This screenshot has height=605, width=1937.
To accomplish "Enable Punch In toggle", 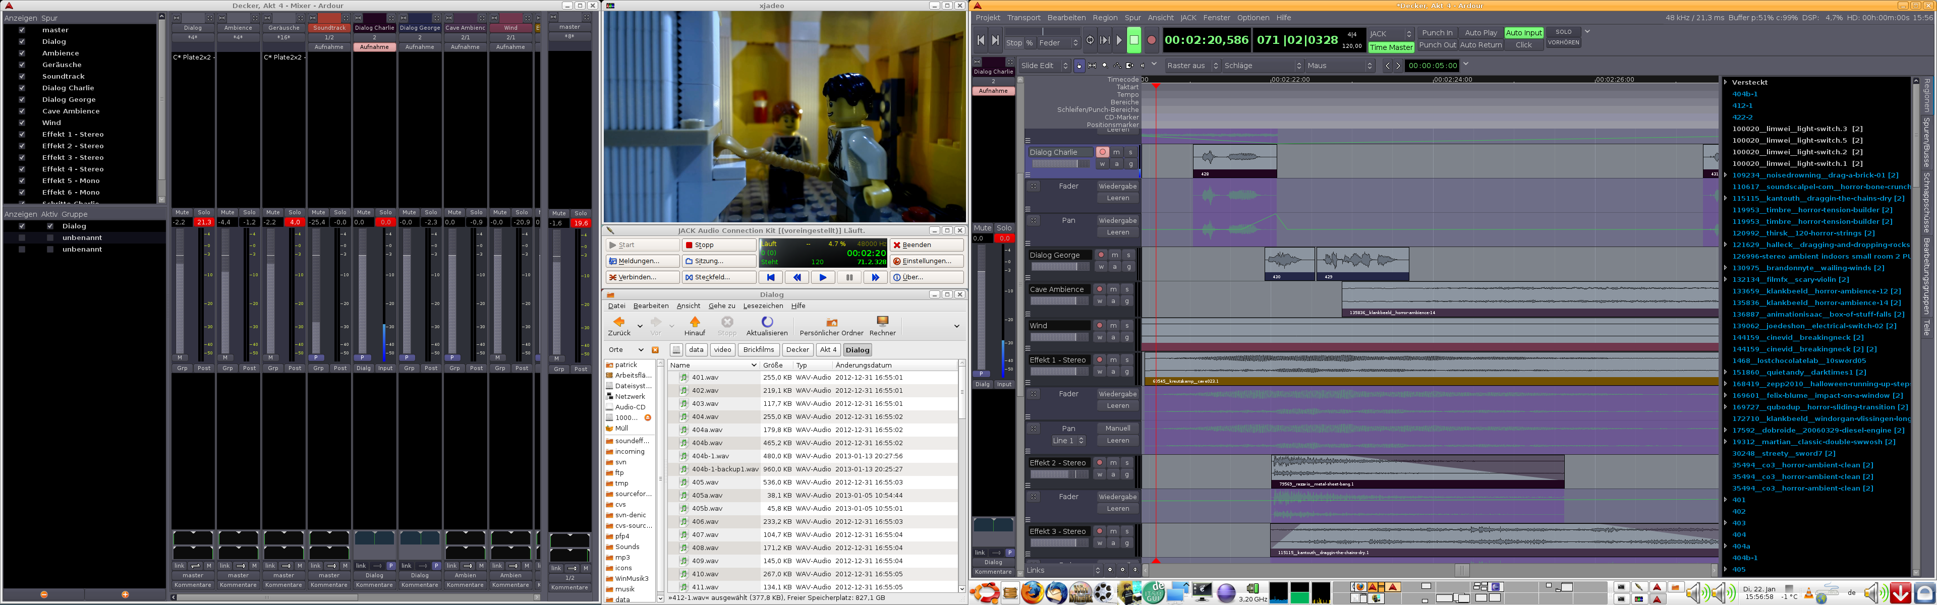I will coord(1437,33).
